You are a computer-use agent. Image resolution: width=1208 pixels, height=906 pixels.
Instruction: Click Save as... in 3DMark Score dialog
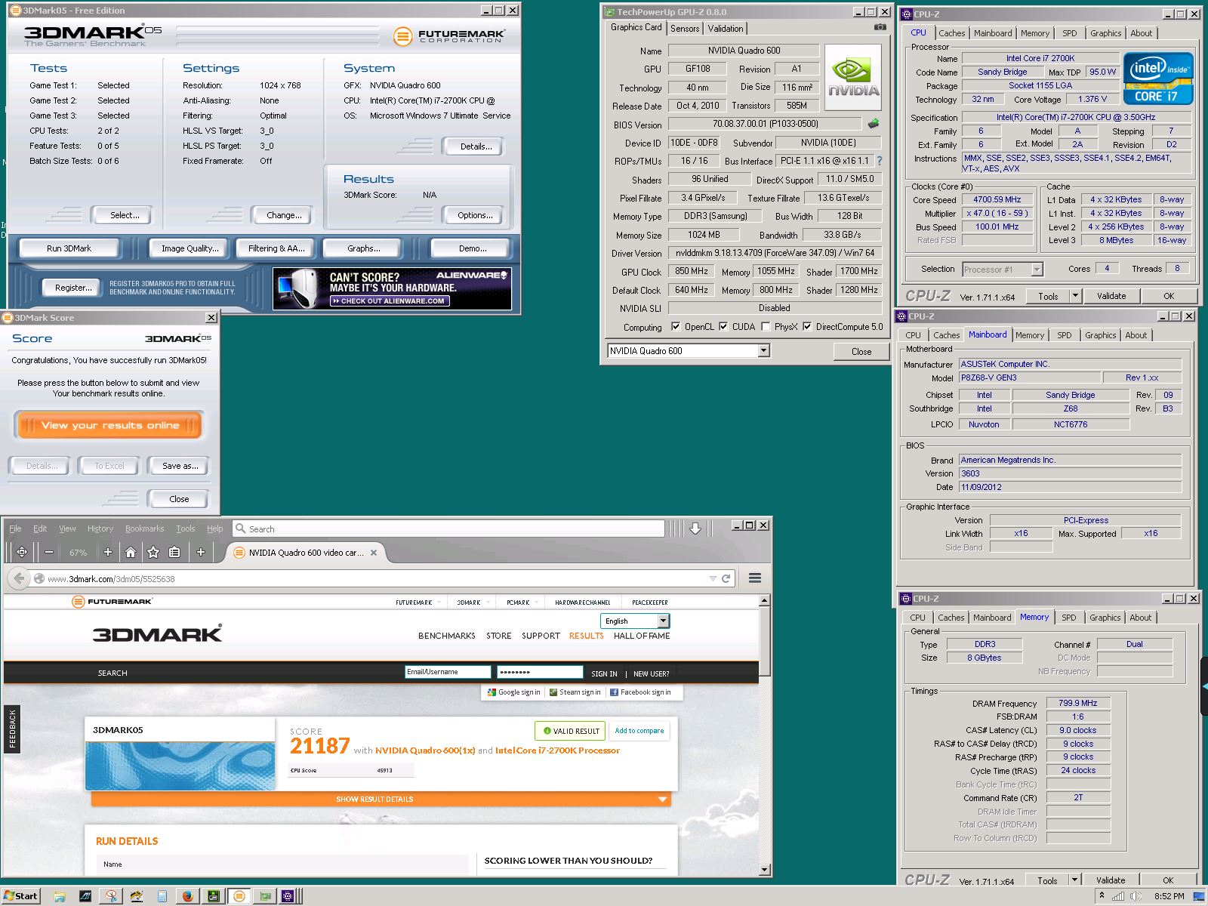(x=180, y=466)
